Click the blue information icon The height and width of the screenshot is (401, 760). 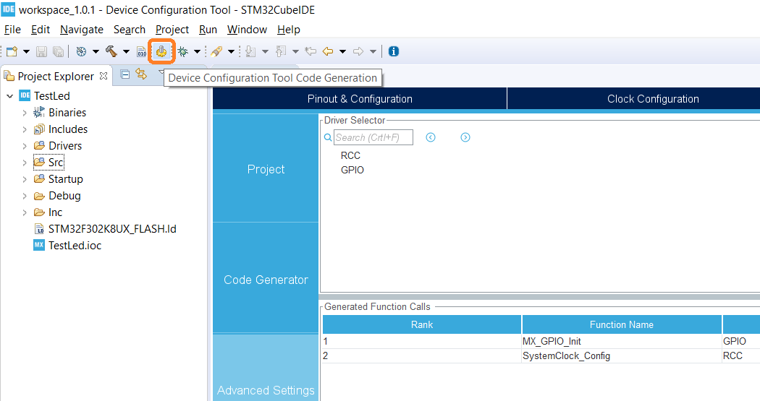[394, 51]
